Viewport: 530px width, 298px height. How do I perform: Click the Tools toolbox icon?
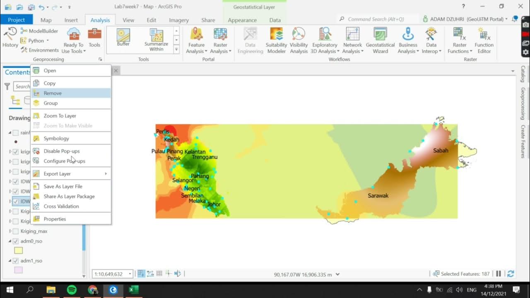point(94,37)
